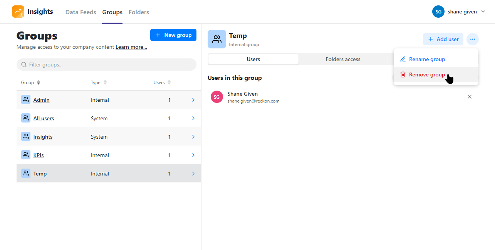Open the Learn more link

point(131,47)
